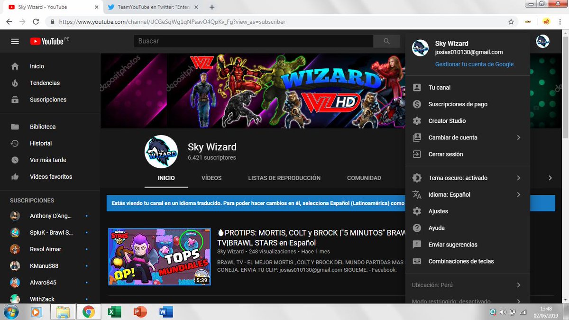Click the Ayuda question mark icon
Image resolution: width=569 pixels, height=320 pixels.
[417, 228]
